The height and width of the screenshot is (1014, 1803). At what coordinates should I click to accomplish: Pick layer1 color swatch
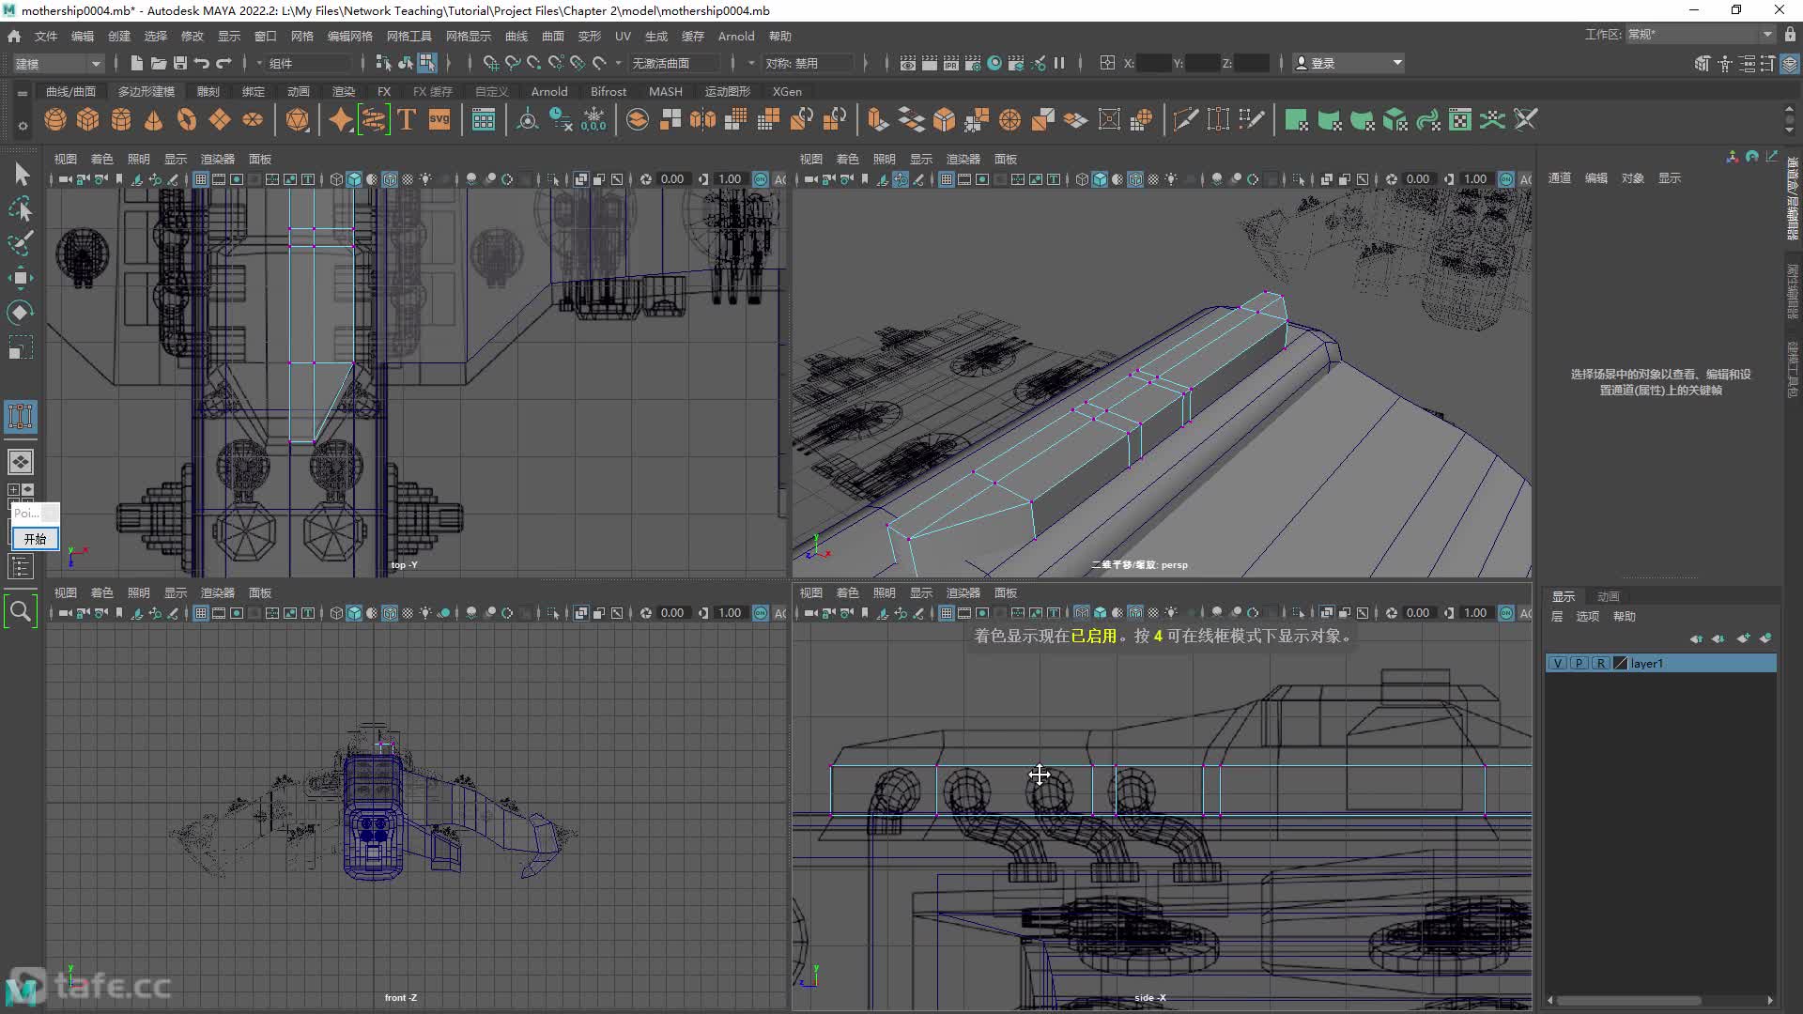(x=1621, y=663)
